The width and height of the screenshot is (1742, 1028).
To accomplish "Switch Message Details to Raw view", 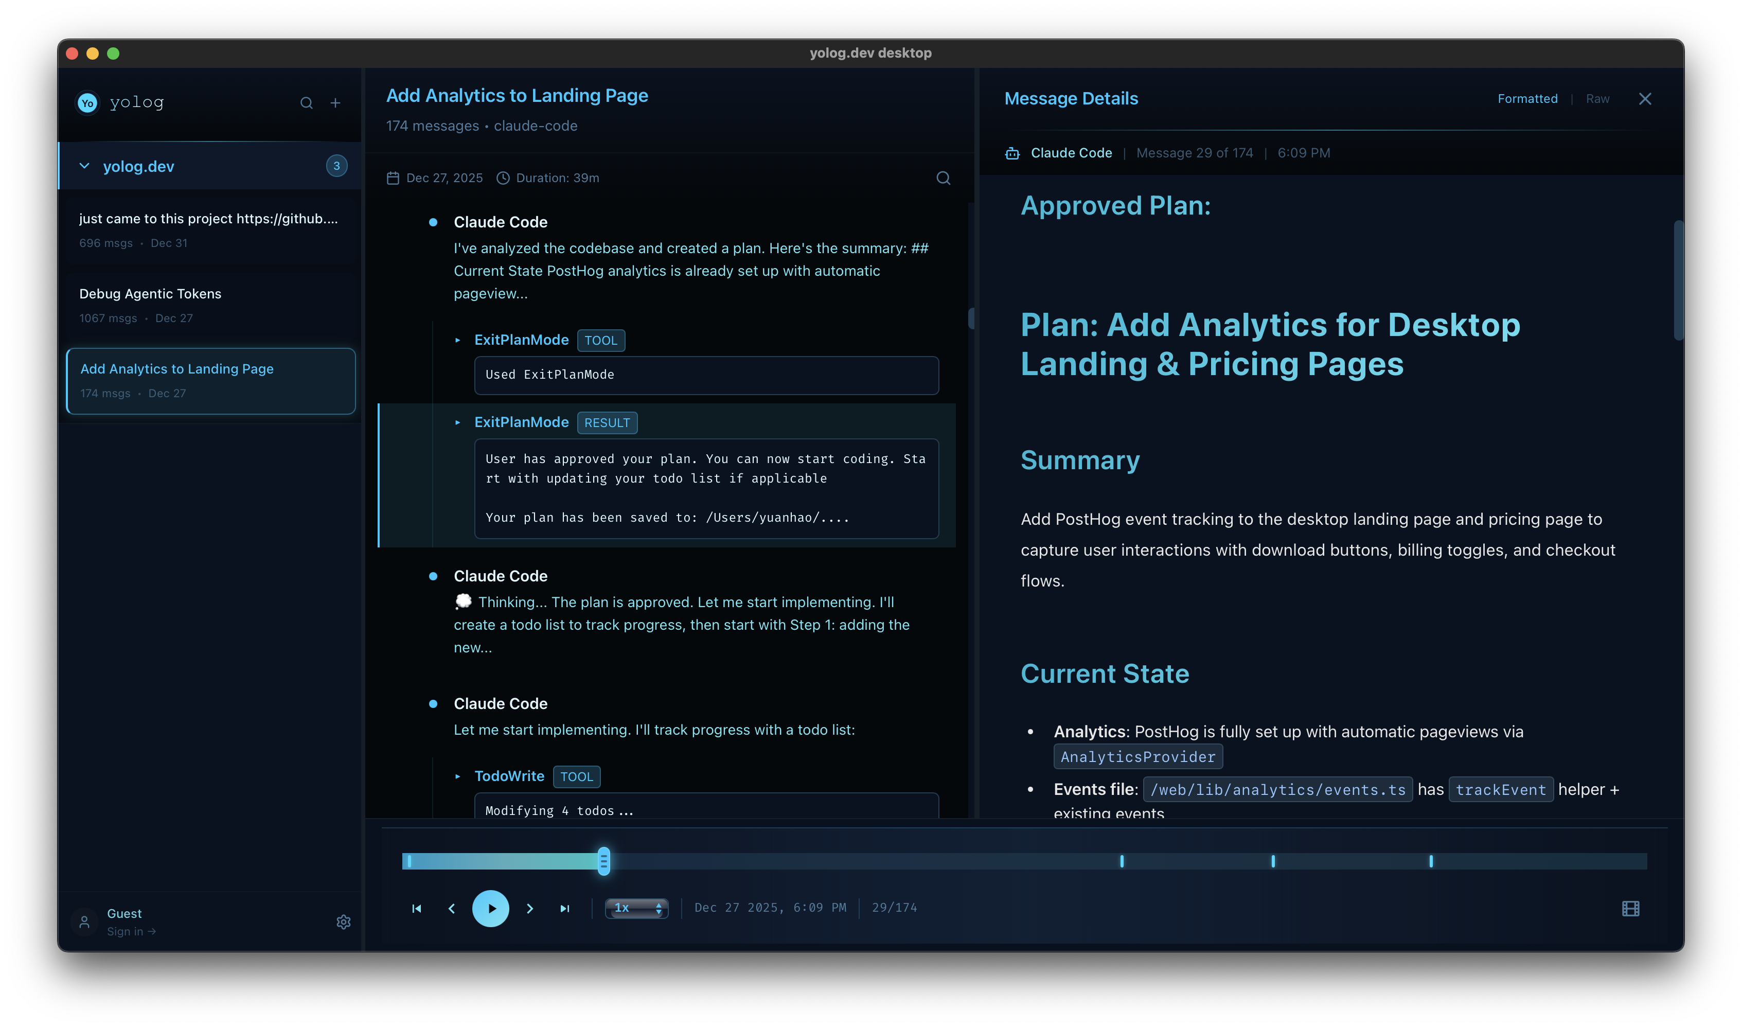I will [1598, 98].
